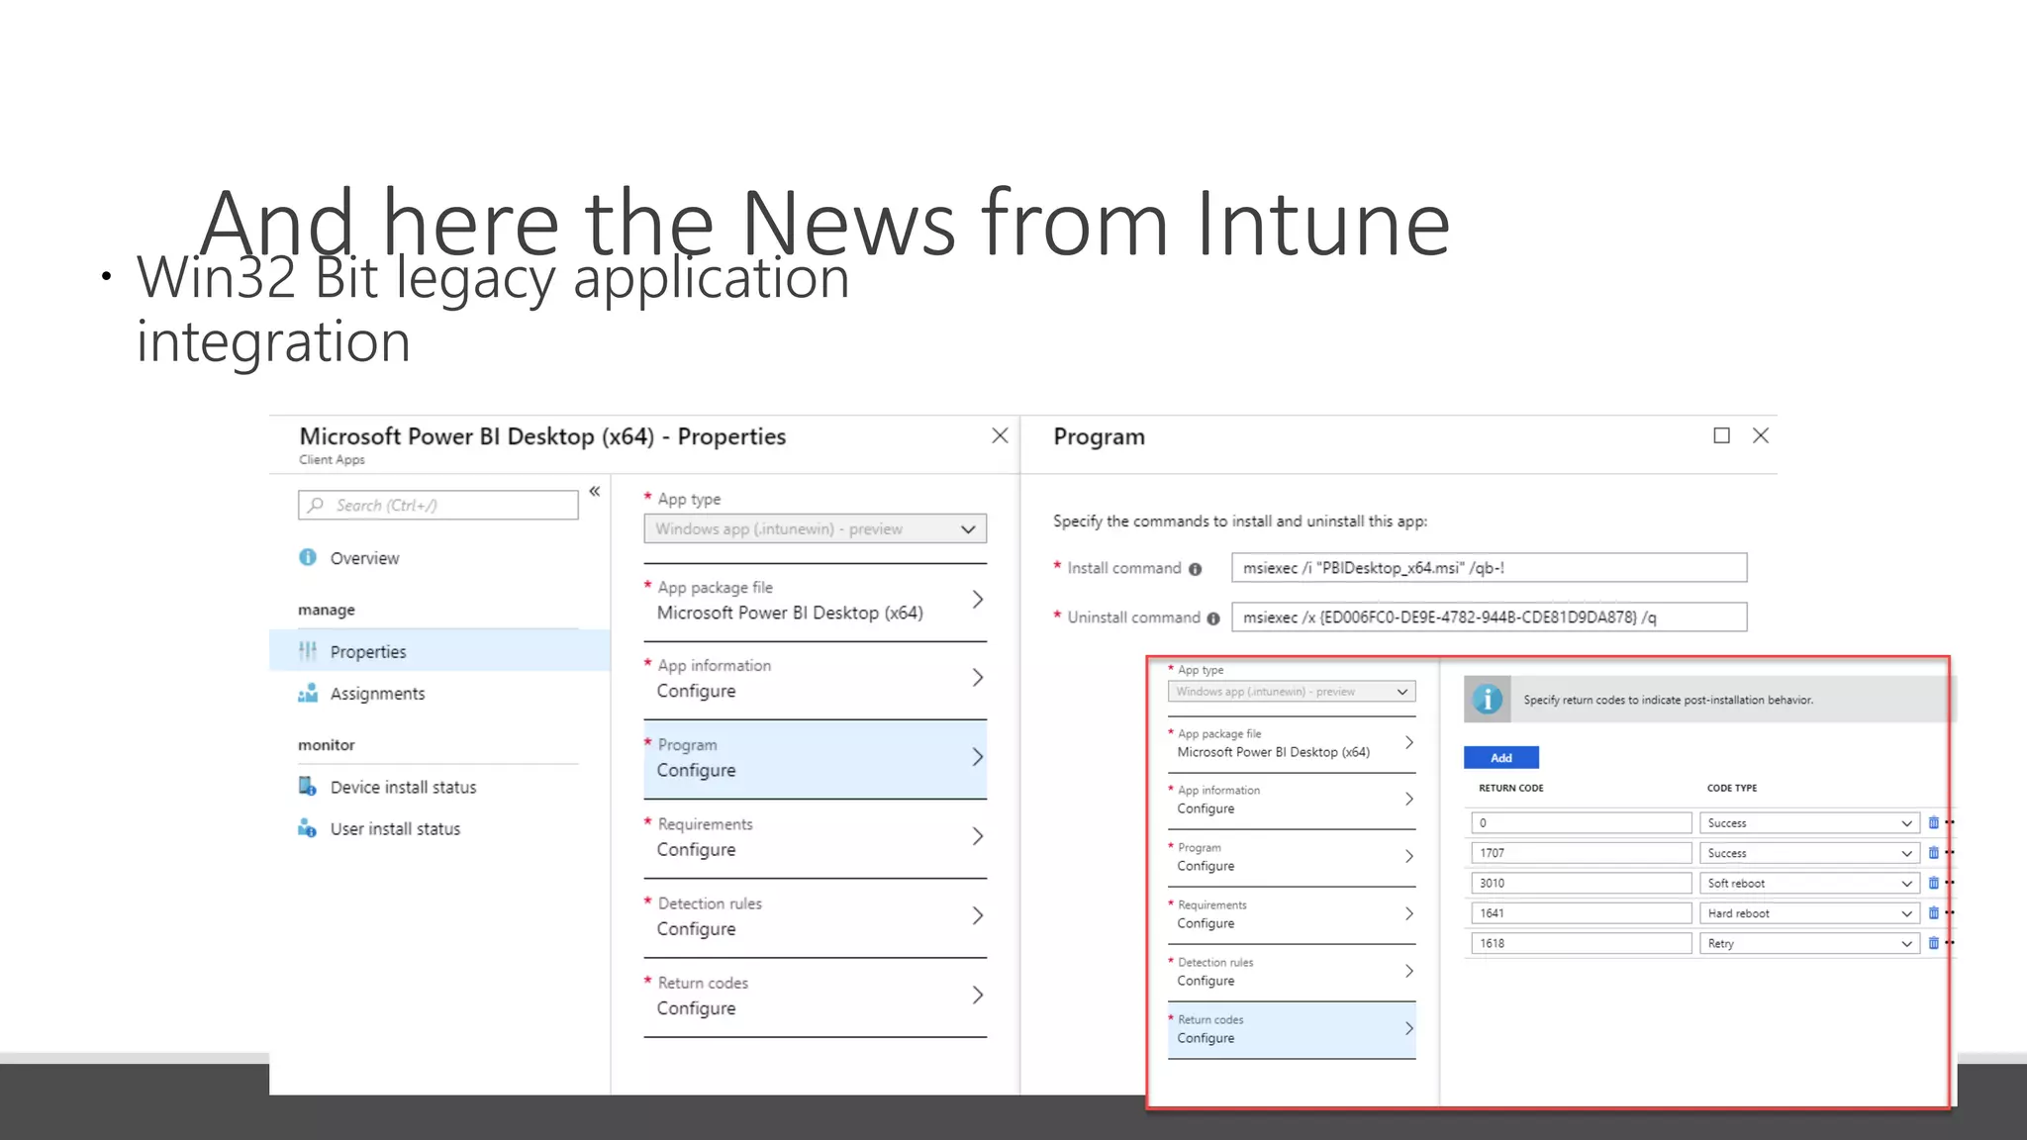Viewport: 2027px width, 1140px height.
Task: Click the Device install status icon
Action: (308, 787)
